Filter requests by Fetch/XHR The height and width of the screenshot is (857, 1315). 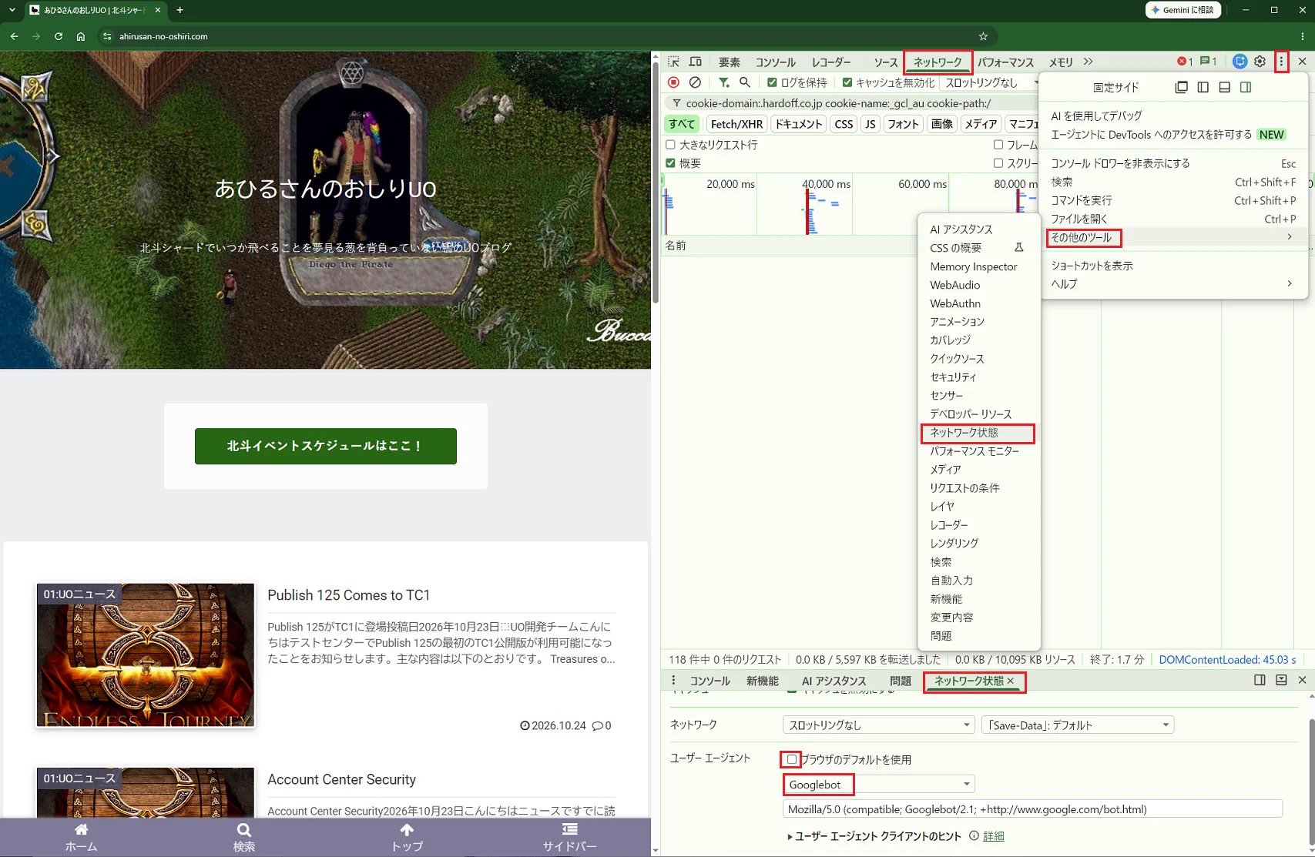pyautogui.click(x=736, y=124)
